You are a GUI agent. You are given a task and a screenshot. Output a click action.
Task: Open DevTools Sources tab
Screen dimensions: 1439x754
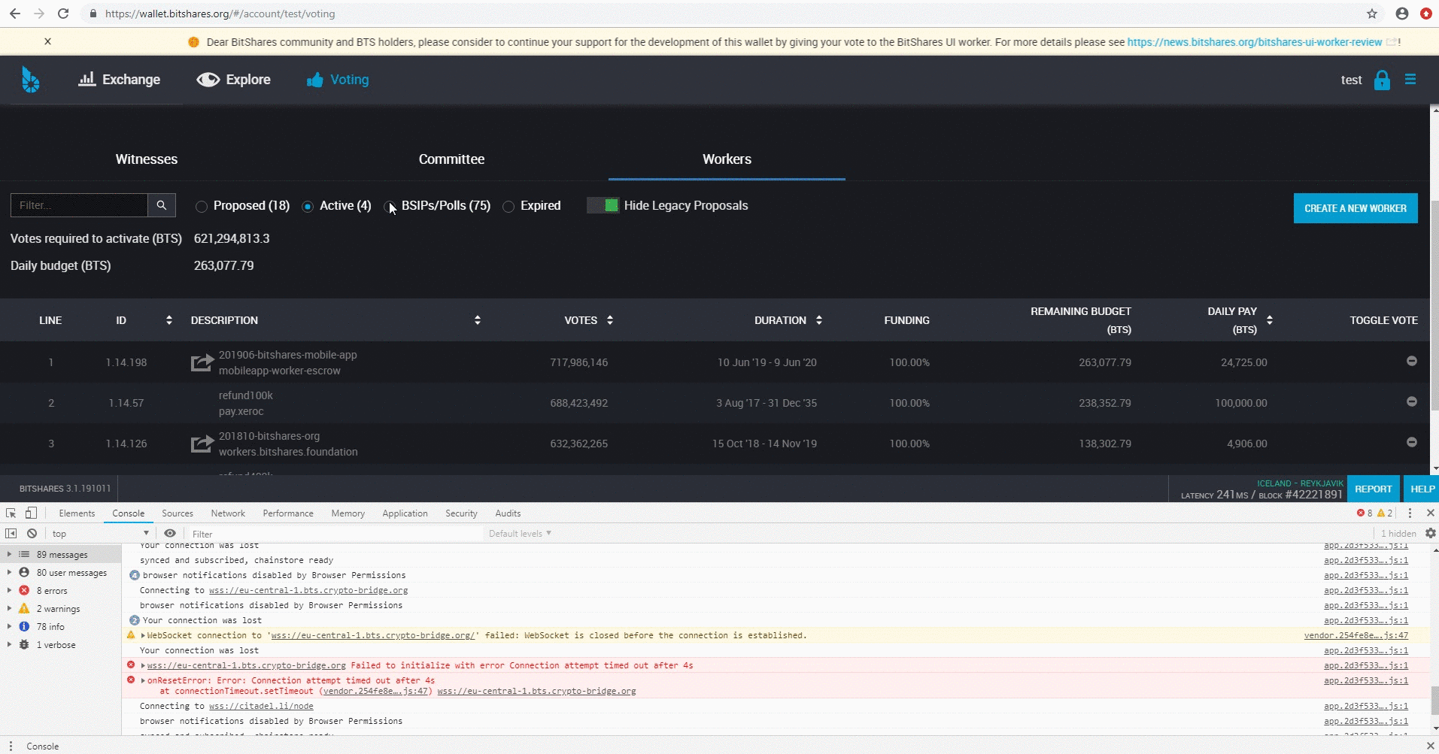(178, 513)
